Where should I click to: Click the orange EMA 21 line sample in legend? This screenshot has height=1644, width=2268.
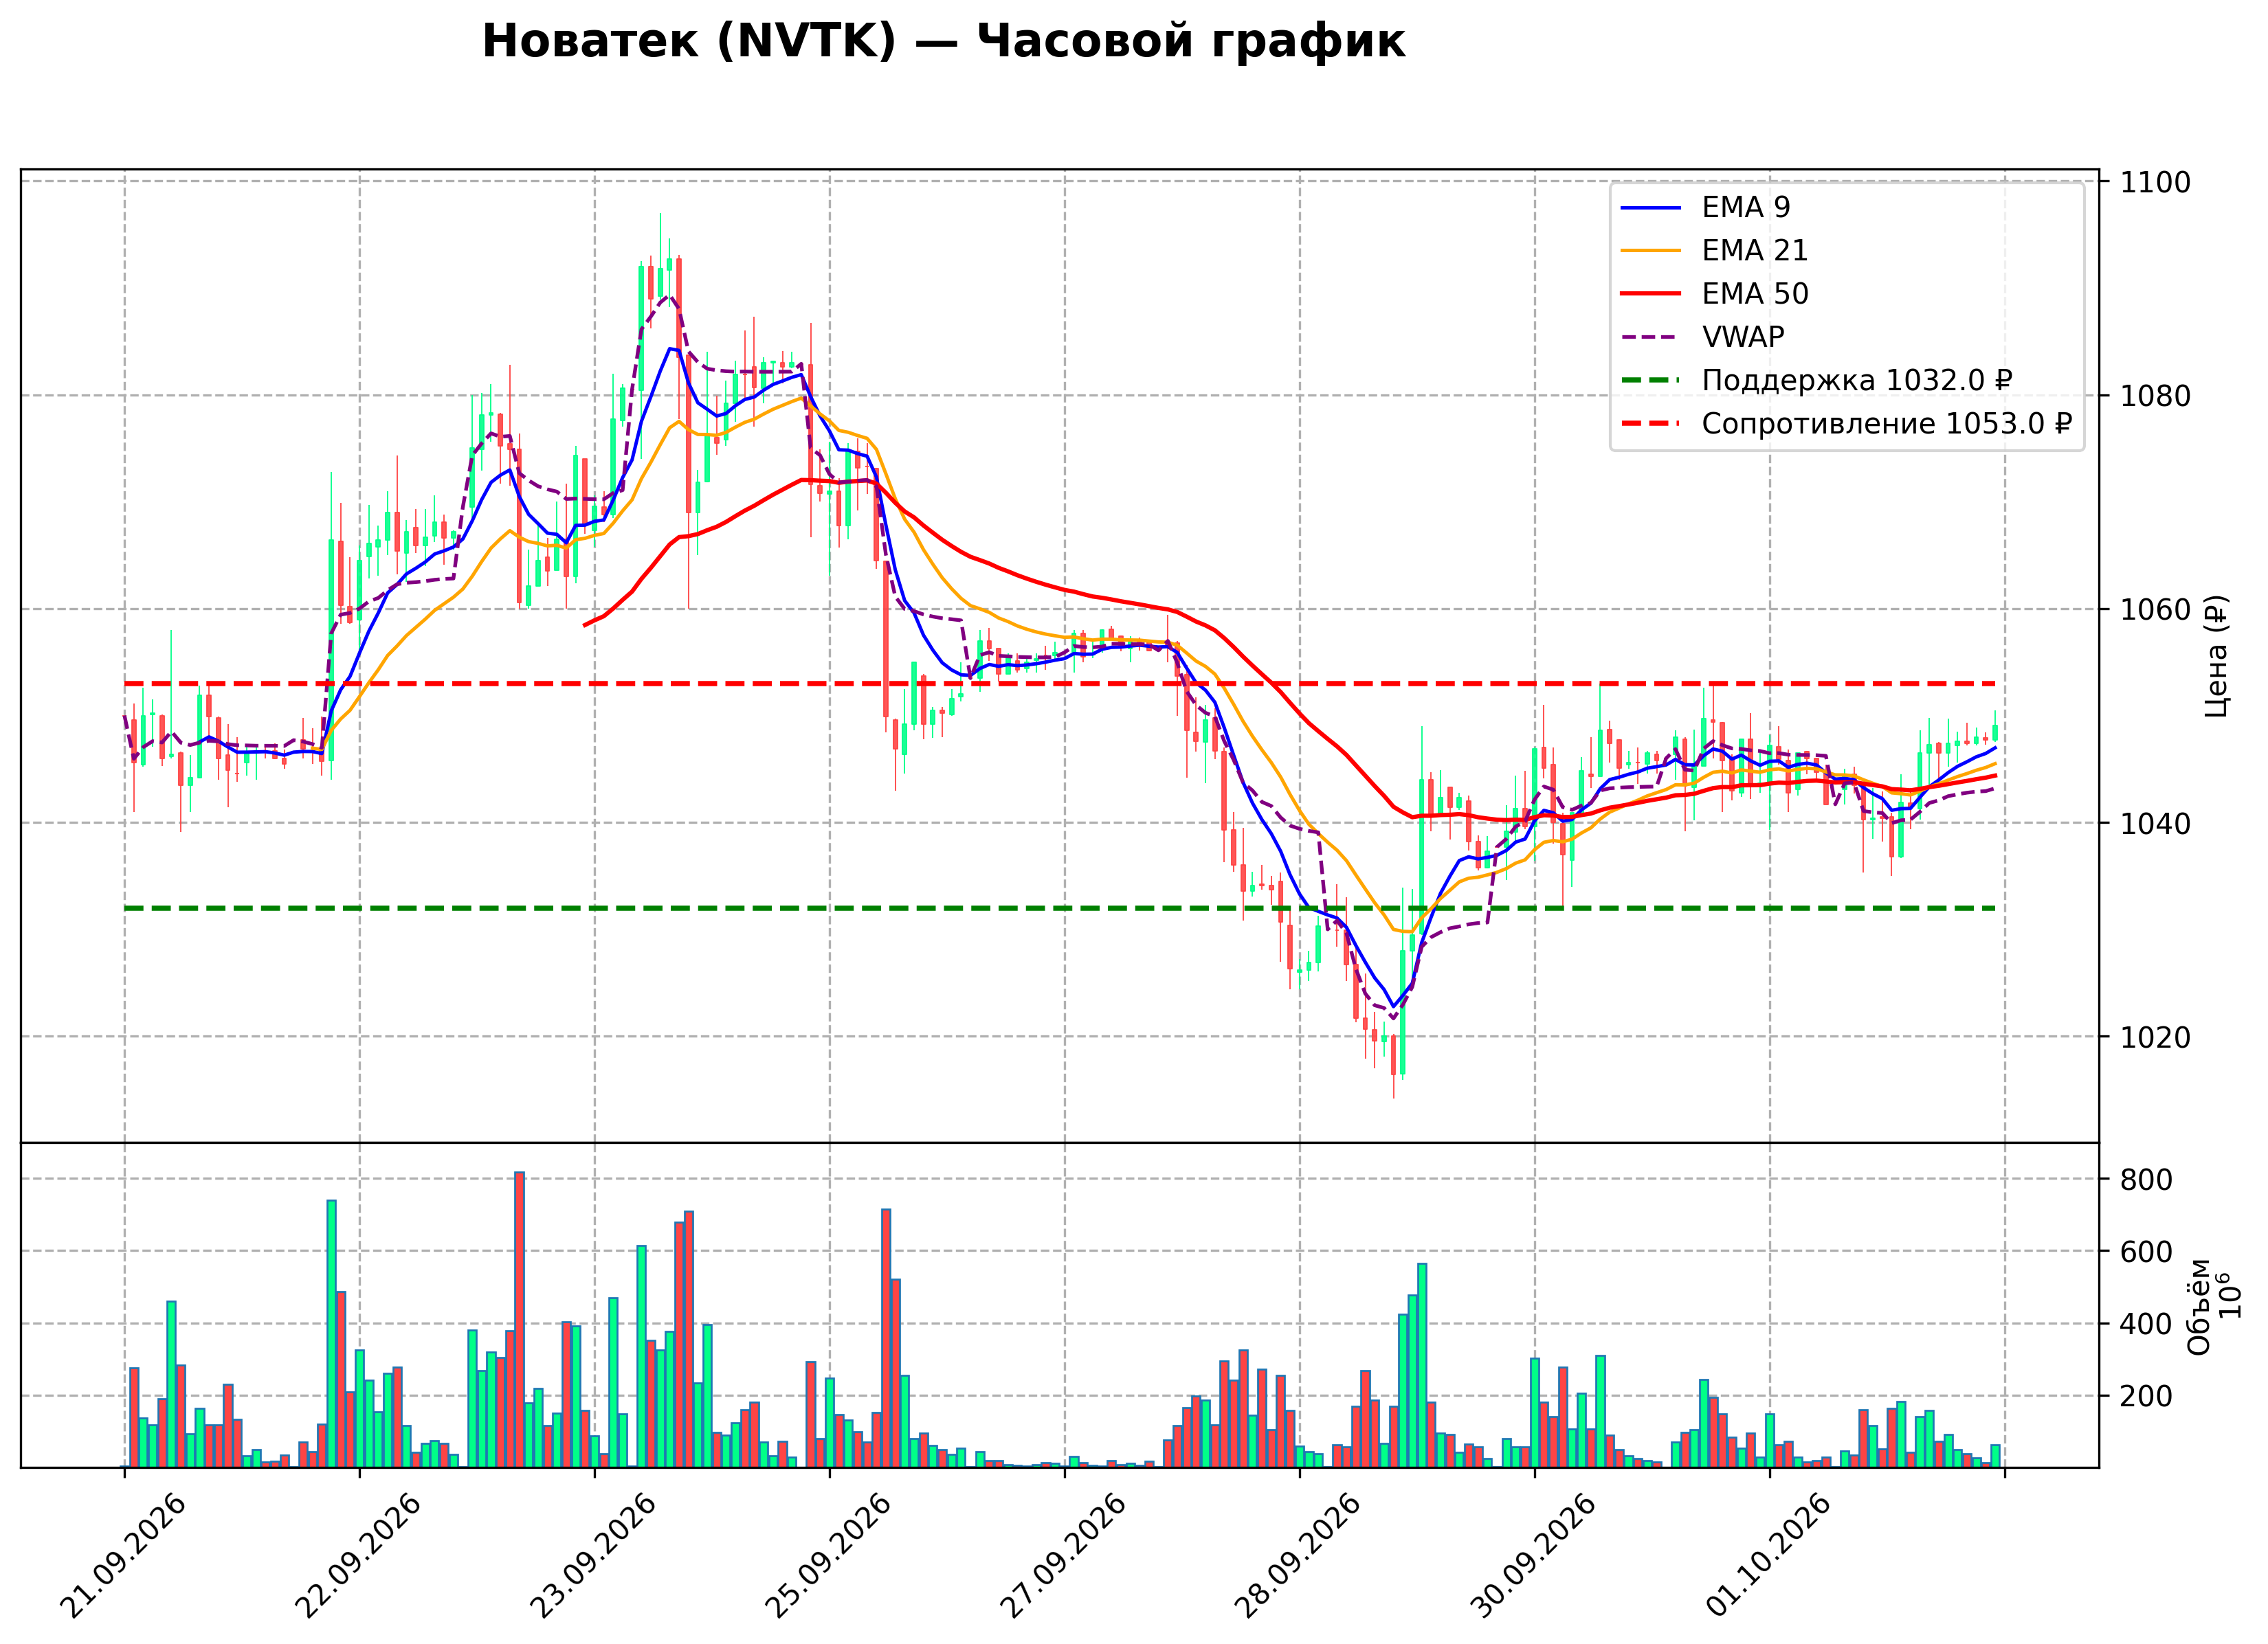click(1651, 251)
